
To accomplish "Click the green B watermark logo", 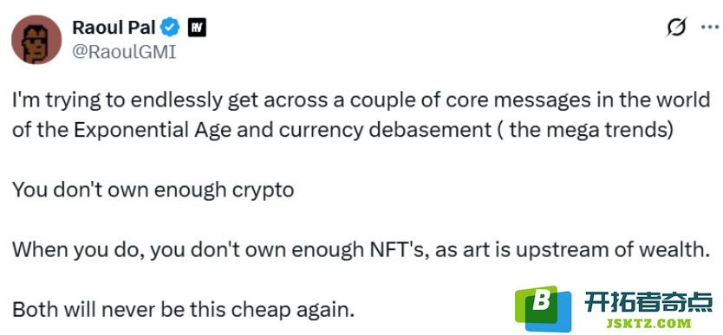I will pyautogui.click(x=537, y=303).
